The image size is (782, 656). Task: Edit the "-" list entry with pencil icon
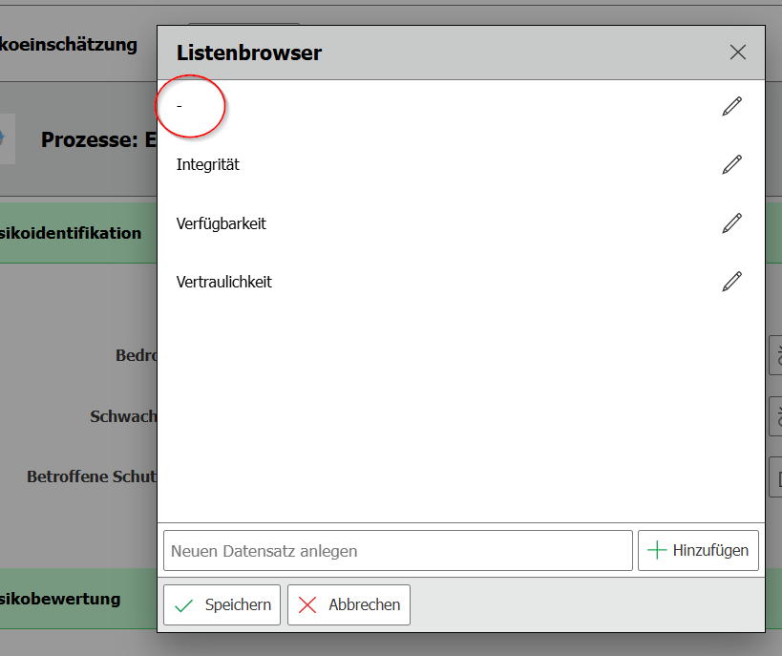[731, 106]
